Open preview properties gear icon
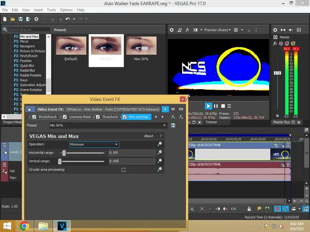Viewport: 310px width, 232px height. 172,30
